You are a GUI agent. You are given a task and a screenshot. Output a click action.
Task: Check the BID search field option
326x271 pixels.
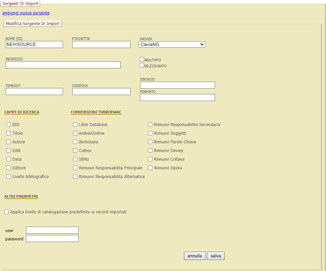8,124
